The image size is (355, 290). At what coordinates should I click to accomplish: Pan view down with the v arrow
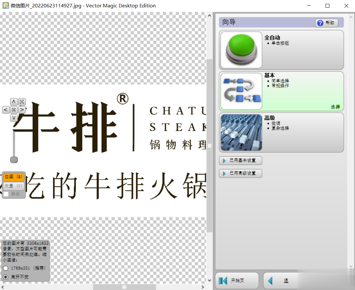coord(14,118)
